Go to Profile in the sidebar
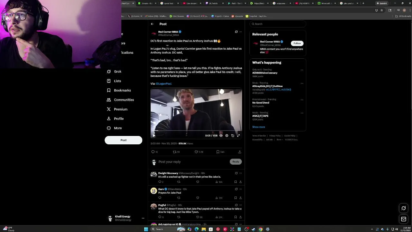This screenshot has height=232, width=412. (x=115, y=119)
